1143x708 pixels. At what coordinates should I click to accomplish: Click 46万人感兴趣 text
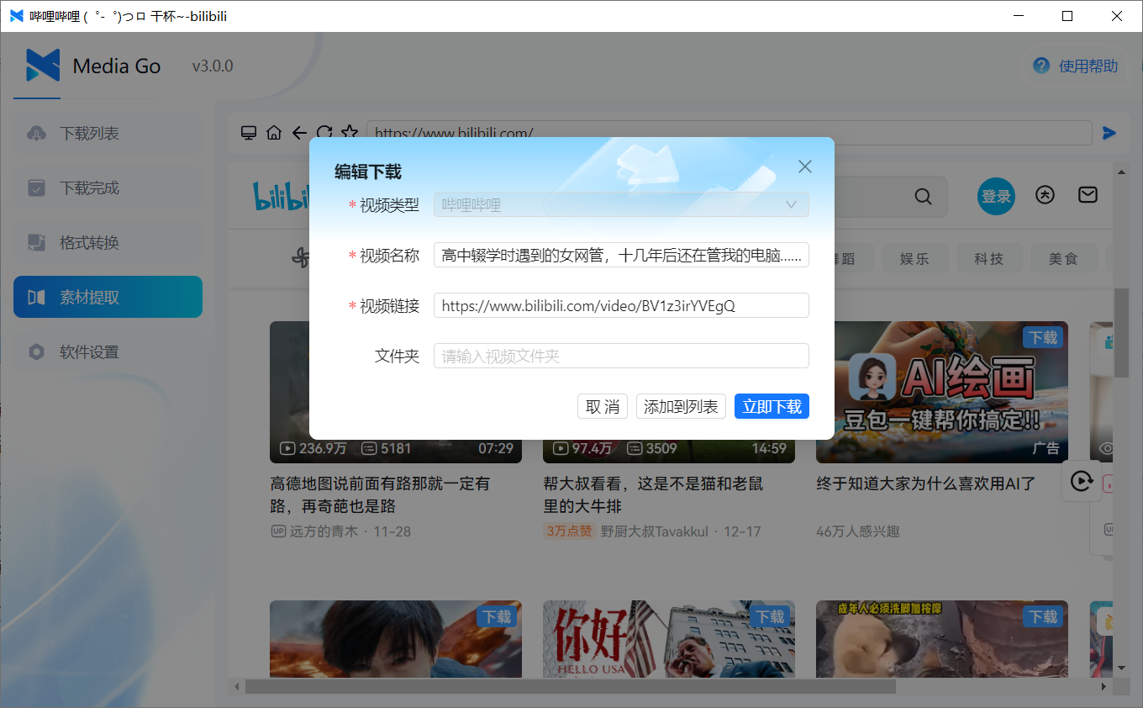coord(858,531)
